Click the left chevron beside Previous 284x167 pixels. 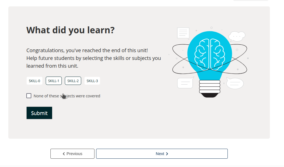click(x=64, y=154)
